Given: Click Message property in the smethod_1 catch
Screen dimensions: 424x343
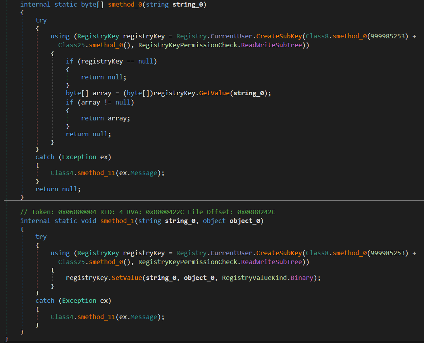Looking at the screenshot, I should [x=143, y=317].
